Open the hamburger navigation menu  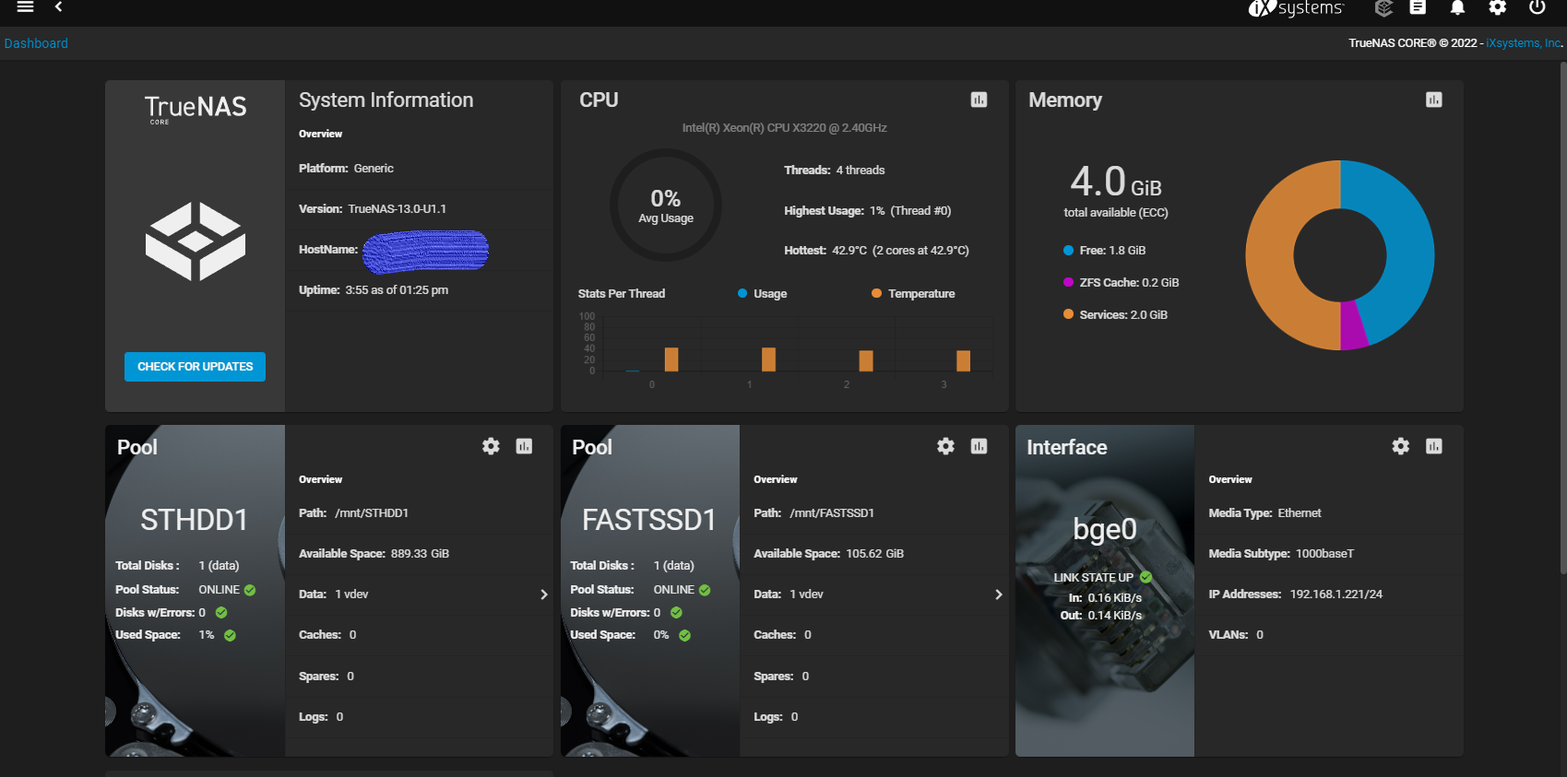click(x=26, y=7)
